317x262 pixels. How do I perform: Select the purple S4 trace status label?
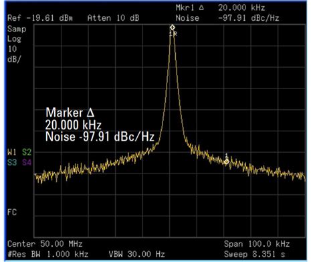pyautogui.click(x=27, y=162)
